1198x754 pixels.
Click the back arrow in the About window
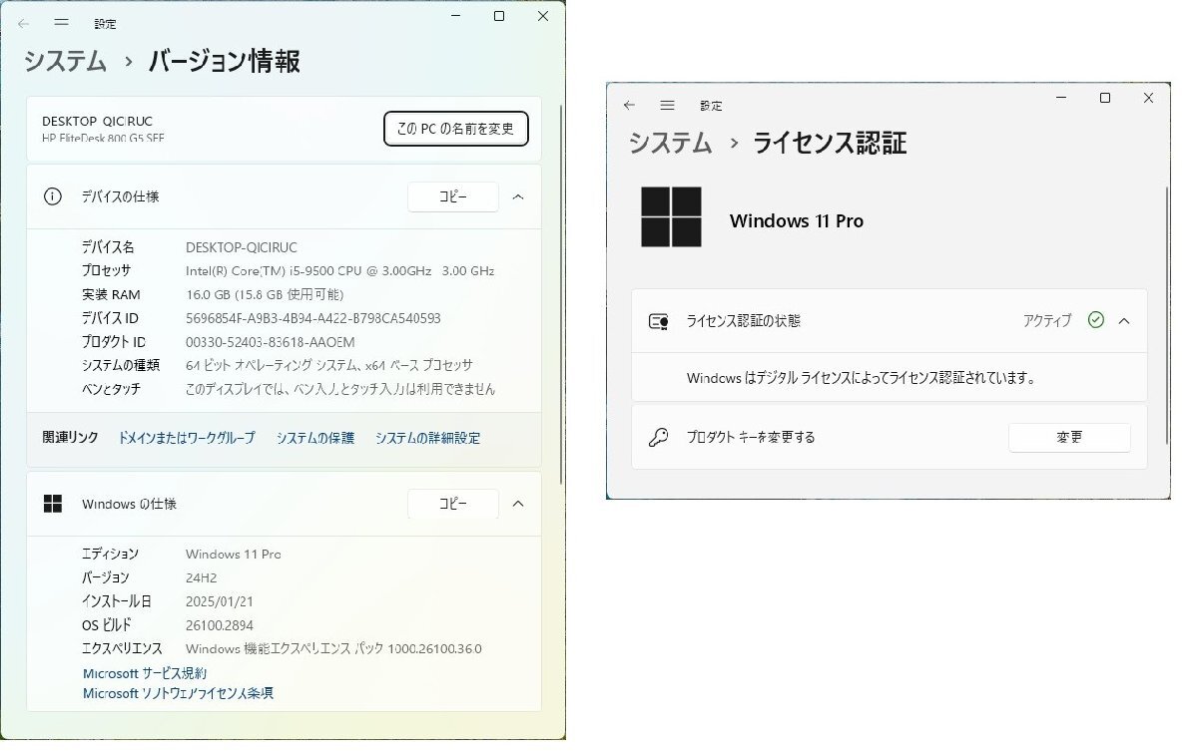point(23,23)
